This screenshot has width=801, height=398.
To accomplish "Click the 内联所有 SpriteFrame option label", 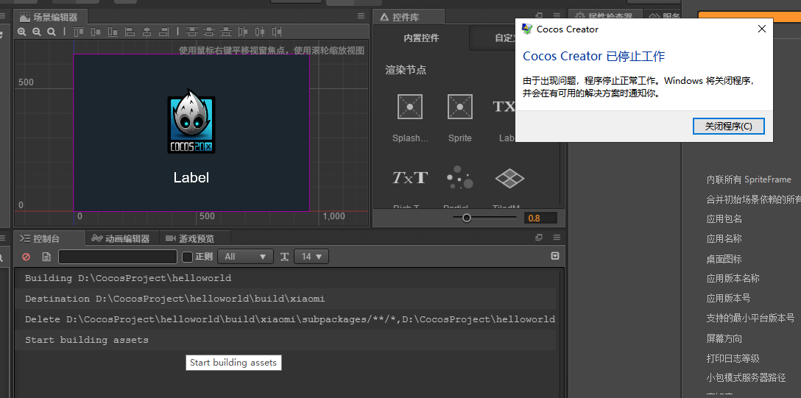I will [x=749, y=180].
